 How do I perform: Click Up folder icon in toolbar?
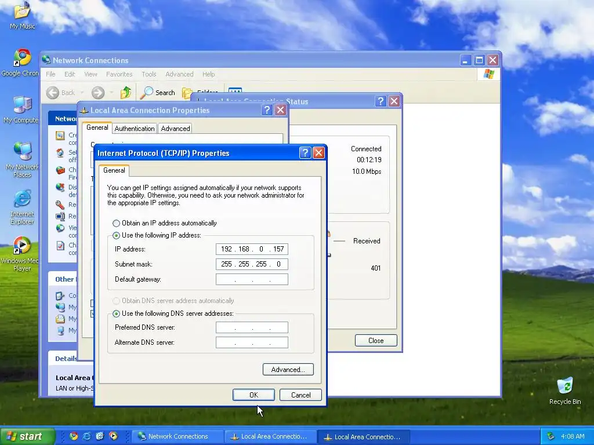coord(126,93)
